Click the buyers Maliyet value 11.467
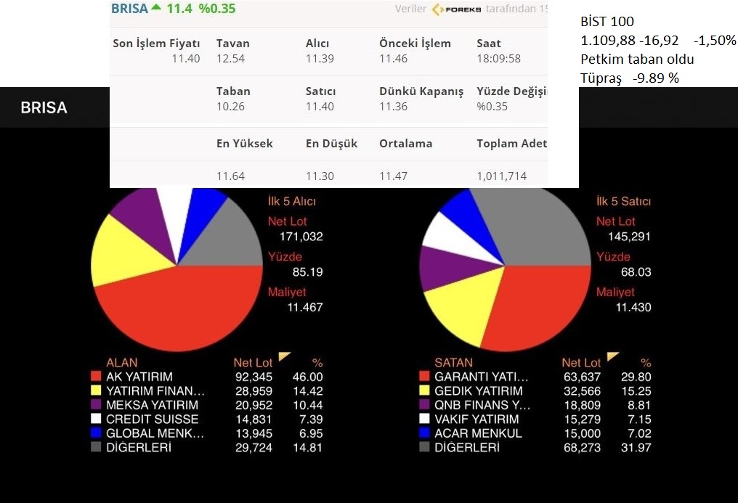The height and width of the screenshot is (503, 738). (305, 307)
